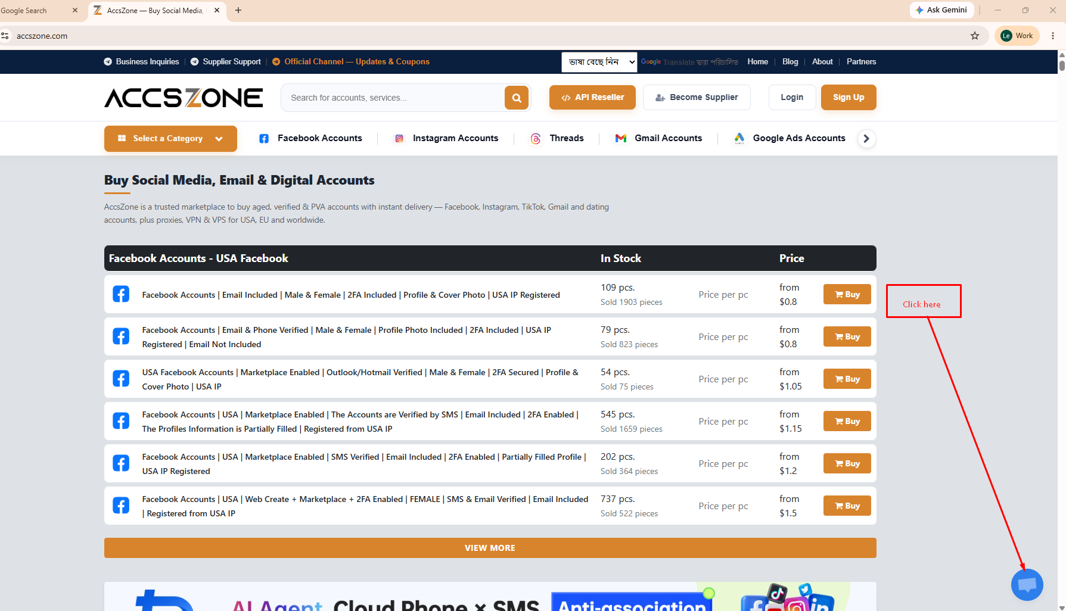Screen dimensions: 1066x611
Task: Go to Gmail Accounts category
Action: coord(669,139)
